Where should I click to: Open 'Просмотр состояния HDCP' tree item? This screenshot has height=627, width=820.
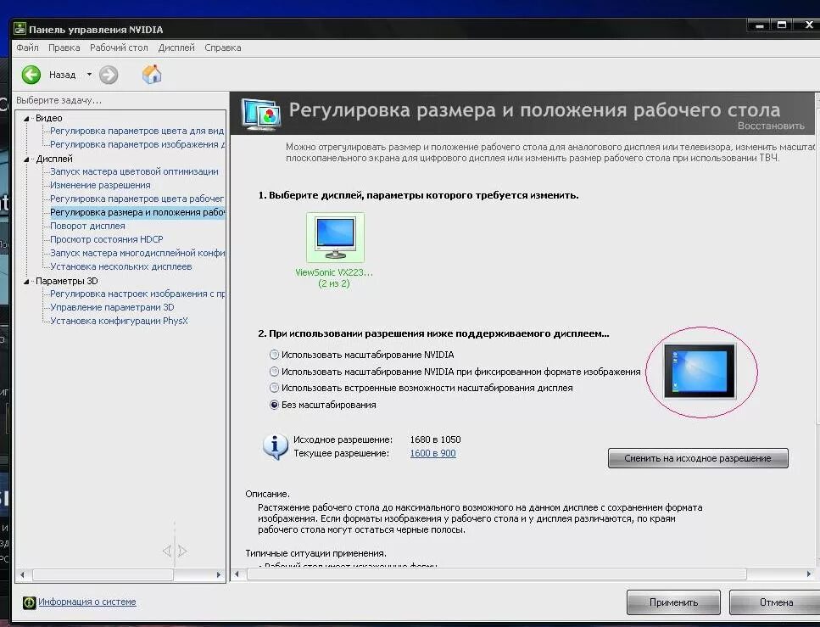pos(106,240)
